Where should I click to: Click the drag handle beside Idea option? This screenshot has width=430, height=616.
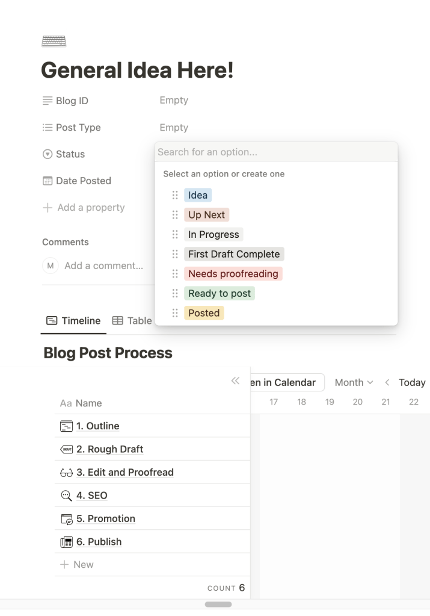(175, 195)
